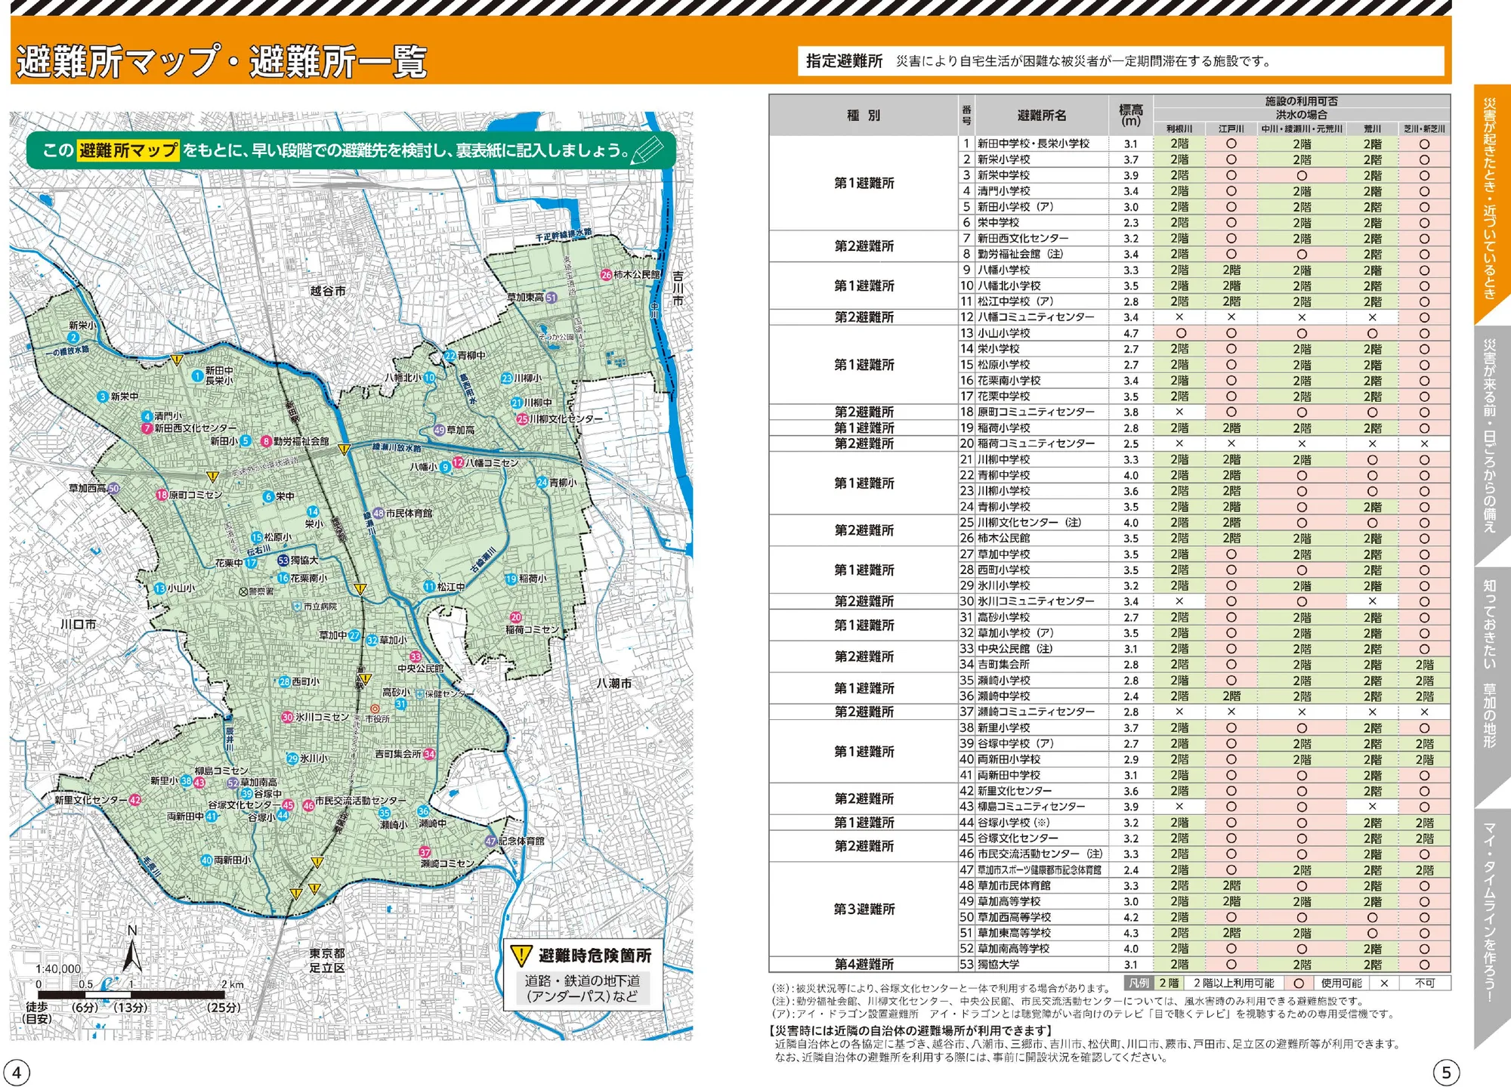Click the 第3避難所 category cell
The width and height of the screenshot is (1511, 1087).
pyautogui.click(x=864, y=909)
